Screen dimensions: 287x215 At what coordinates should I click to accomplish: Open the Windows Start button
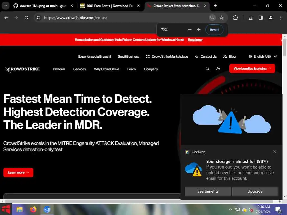click(x=6, y=209)
